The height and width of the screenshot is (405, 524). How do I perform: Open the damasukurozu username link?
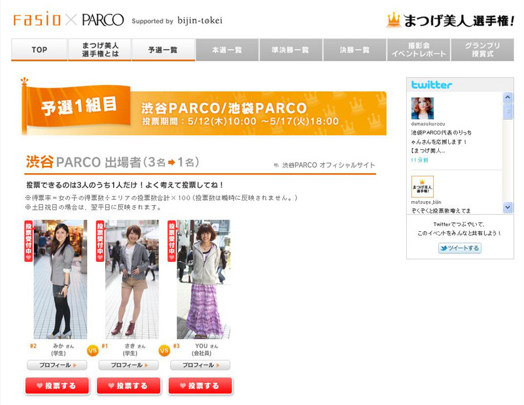click(x=428, y=123)
